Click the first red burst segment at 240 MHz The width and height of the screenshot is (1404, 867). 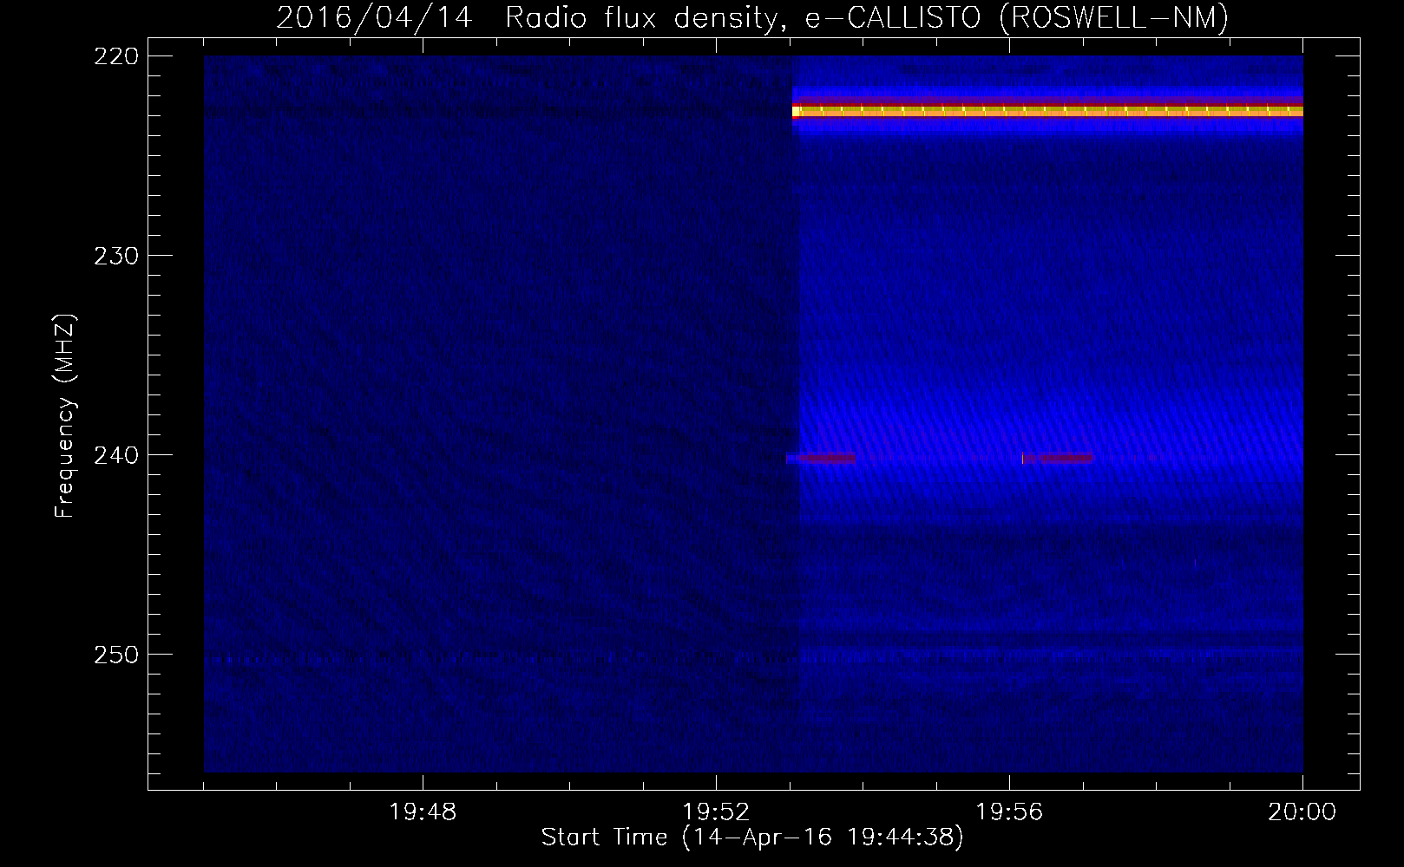pos(826,459)
